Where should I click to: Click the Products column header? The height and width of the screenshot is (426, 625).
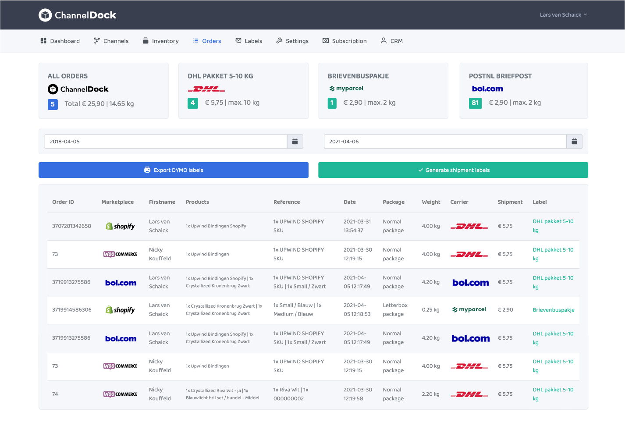[197, 202]
